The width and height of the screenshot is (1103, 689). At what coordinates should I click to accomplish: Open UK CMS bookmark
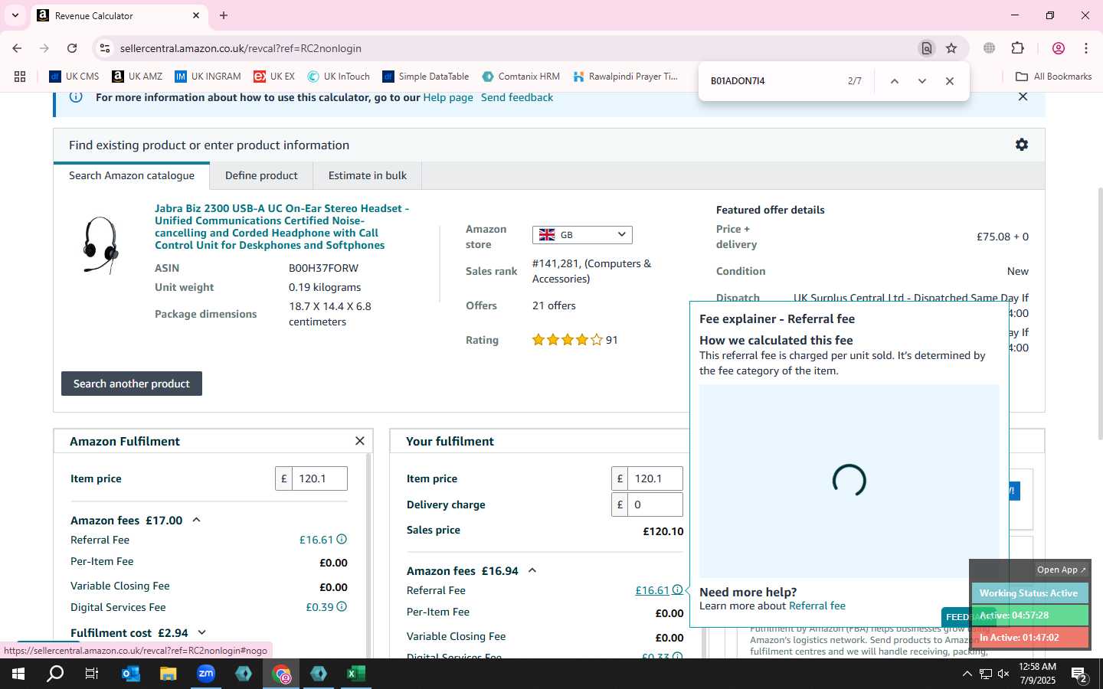coord(74,77)
